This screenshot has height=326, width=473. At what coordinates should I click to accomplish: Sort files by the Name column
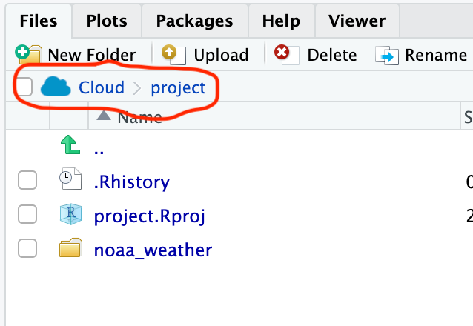[139, 116]
